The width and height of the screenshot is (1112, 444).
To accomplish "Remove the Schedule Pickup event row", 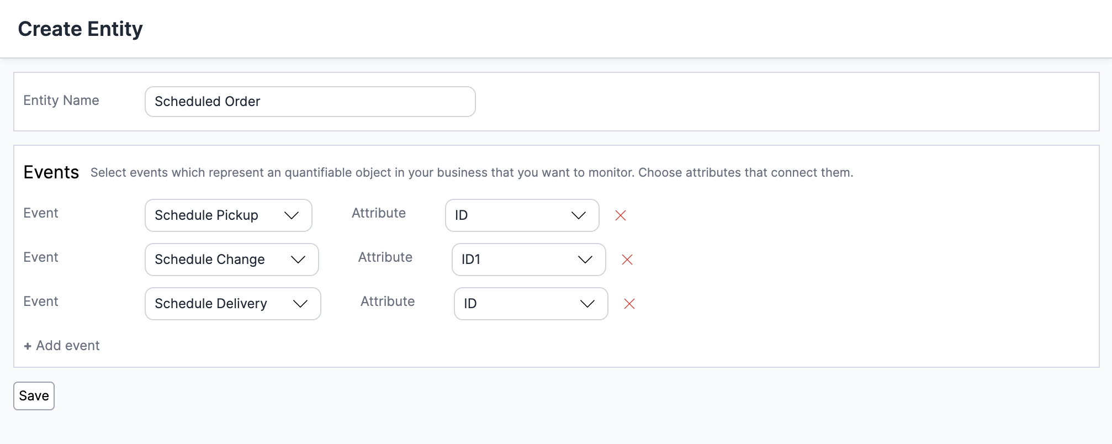I will point(621,215).
